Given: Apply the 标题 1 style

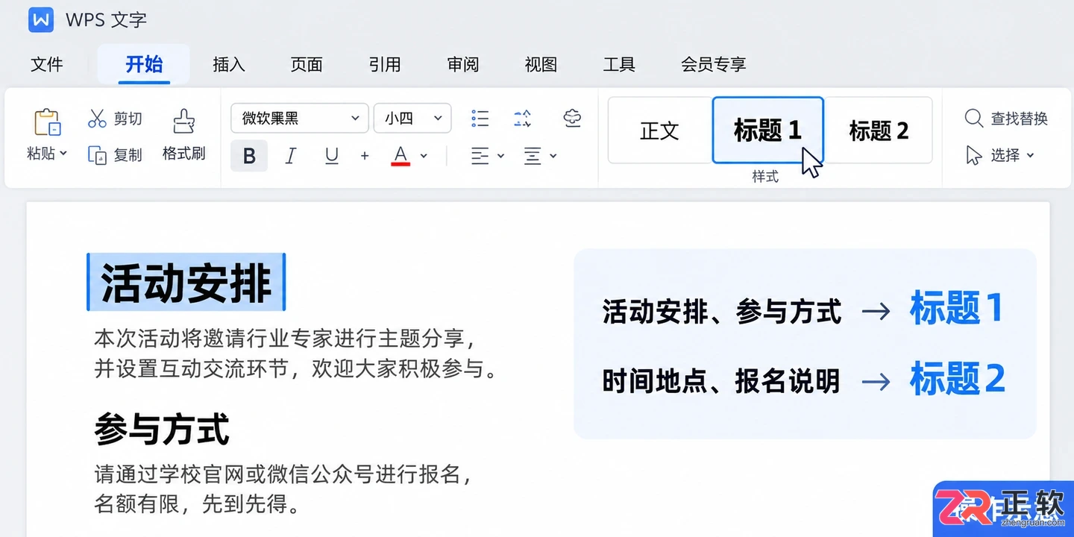Looking at the screenshot, I should coord(767,131).
